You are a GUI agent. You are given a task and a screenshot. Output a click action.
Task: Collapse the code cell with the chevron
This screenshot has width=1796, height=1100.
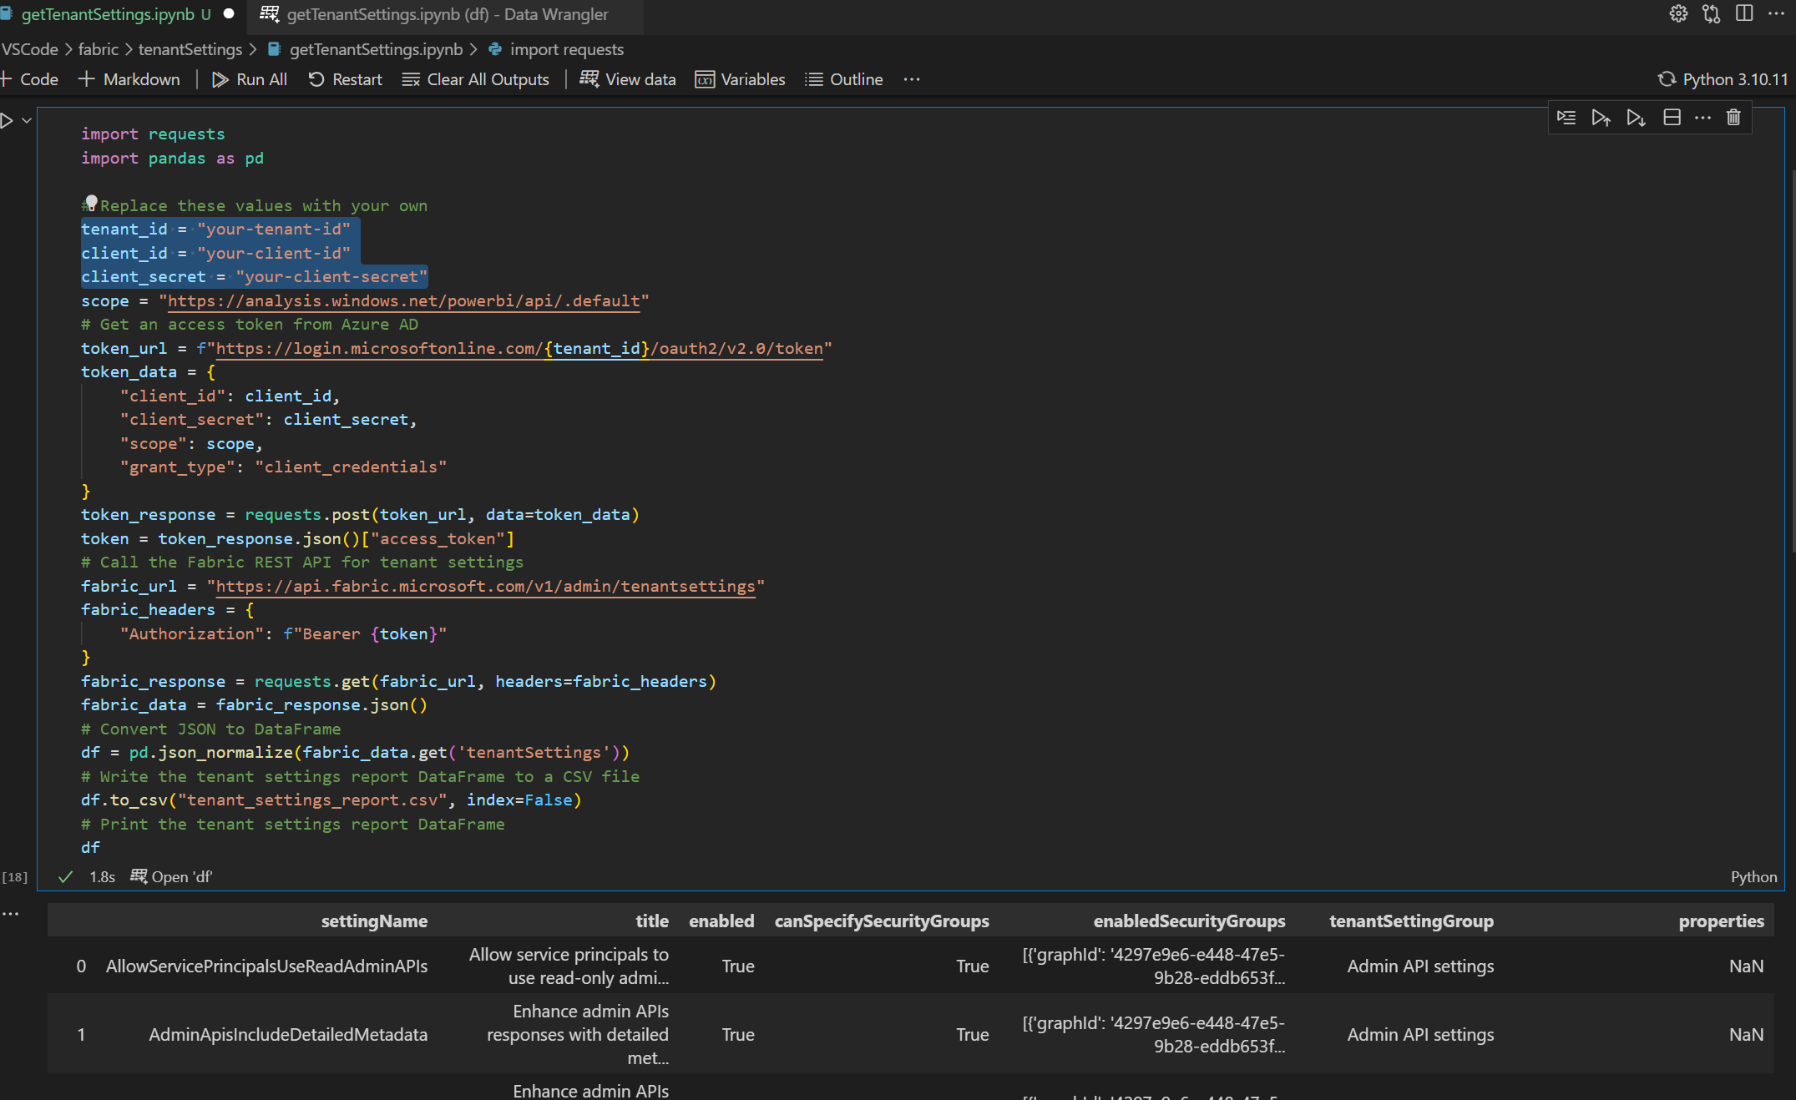coord(26,120)
